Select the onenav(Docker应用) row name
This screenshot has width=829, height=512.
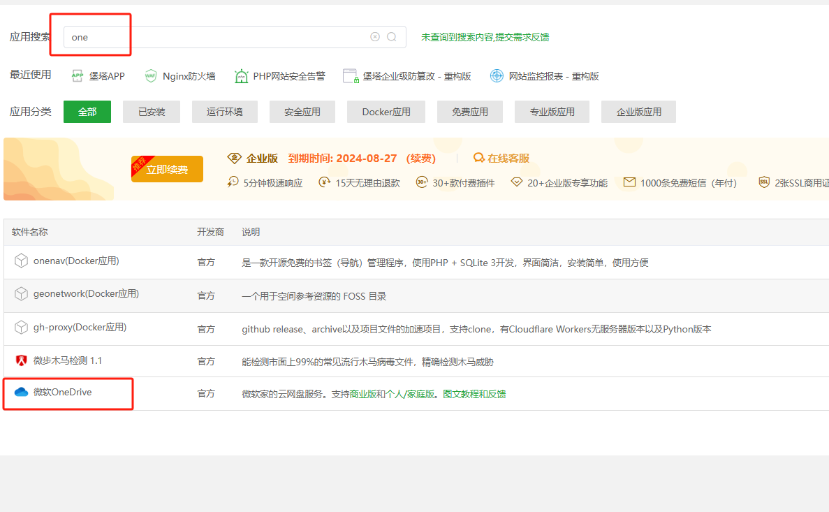76,261
